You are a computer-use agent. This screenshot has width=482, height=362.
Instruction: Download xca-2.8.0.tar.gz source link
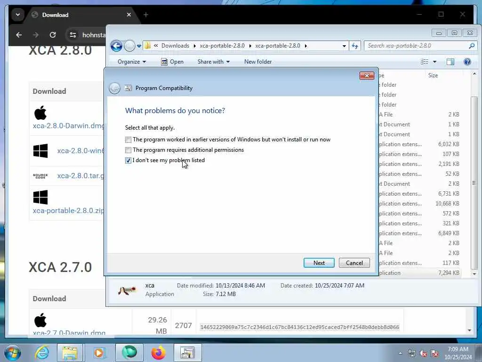click(x=81, y=175)
